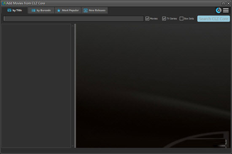Show the Most Popular tab
The width and height of the screenshot is (232, 154).
(68, 11)
